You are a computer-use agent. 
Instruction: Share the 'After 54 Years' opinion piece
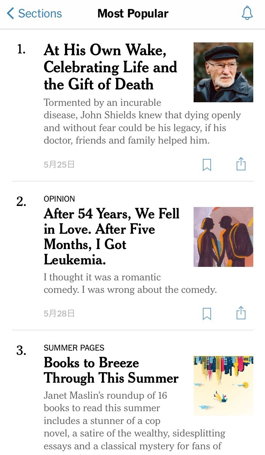(241, 313)
